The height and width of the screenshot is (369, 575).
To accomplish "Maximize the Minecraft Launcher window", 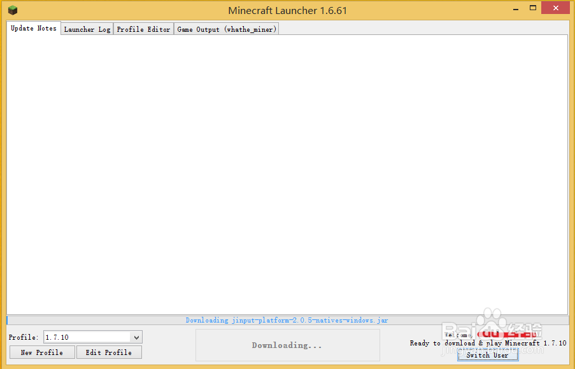I will coord(533,8).
